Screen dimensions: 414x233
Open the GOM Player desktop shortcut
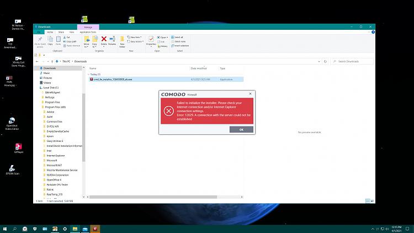(x=18, y=148)
